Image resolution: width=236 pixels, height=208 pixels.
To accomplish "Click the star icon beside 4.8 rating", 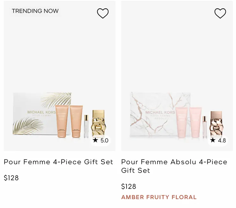I will [213, 140].
